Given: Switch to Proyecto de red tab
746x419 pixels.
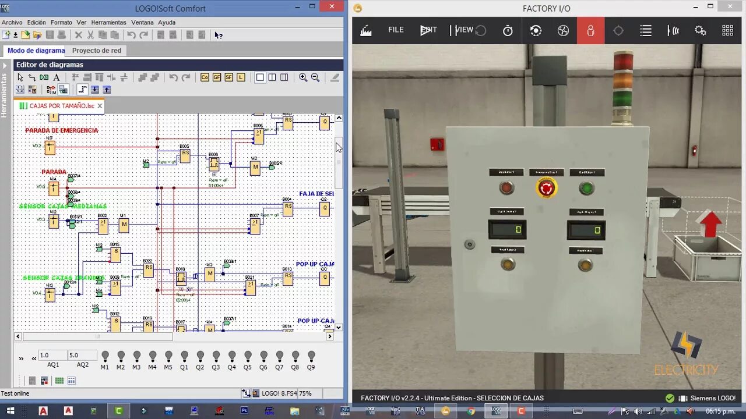Looking at the screenshot, I should pos(97,51).
